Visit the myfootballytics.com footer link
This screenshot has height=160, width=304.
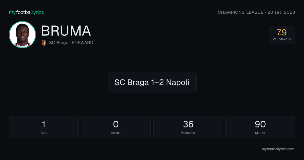coord(278,149)
